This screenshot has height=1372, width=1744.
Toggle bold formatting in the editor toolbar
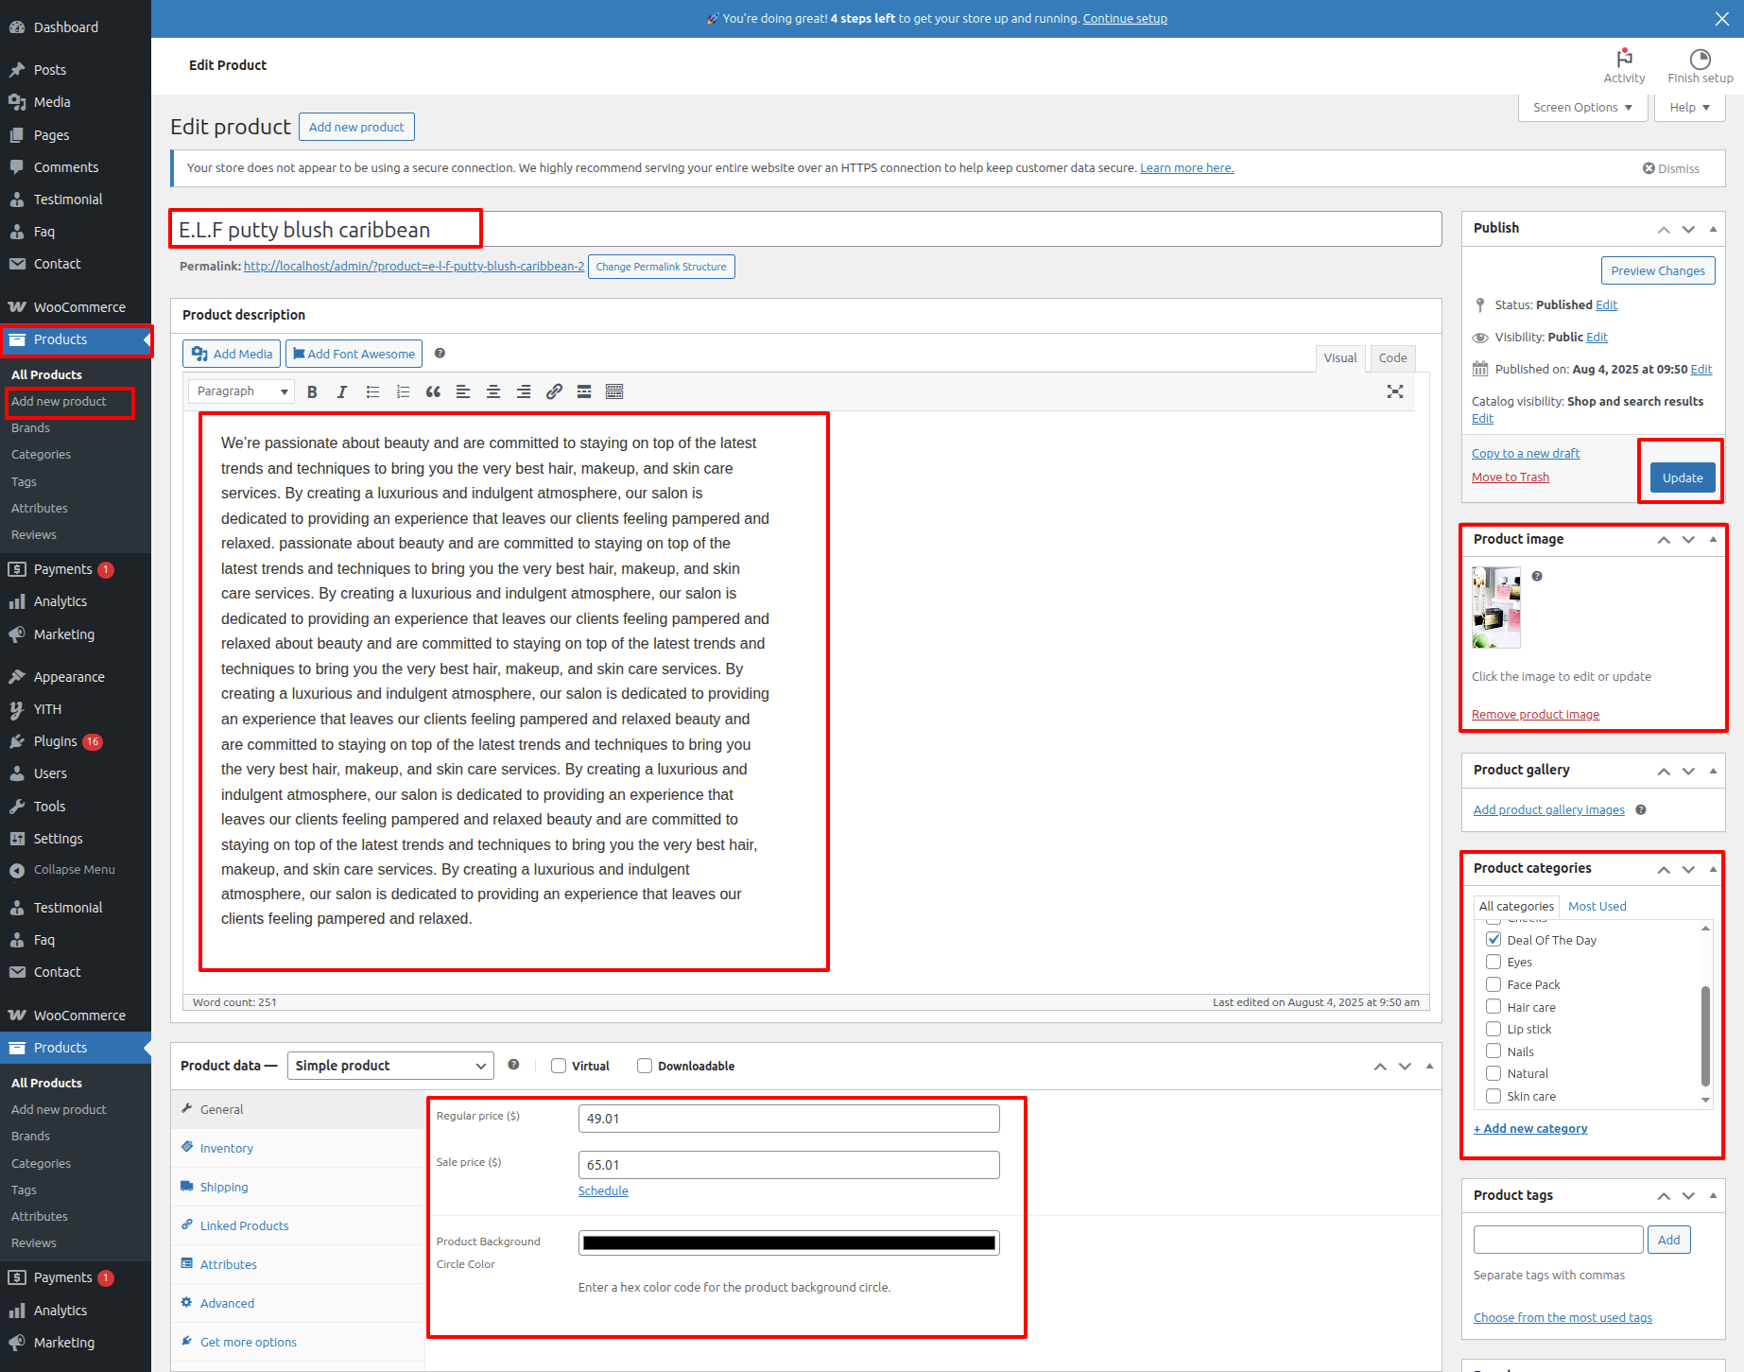click(312, 391)
